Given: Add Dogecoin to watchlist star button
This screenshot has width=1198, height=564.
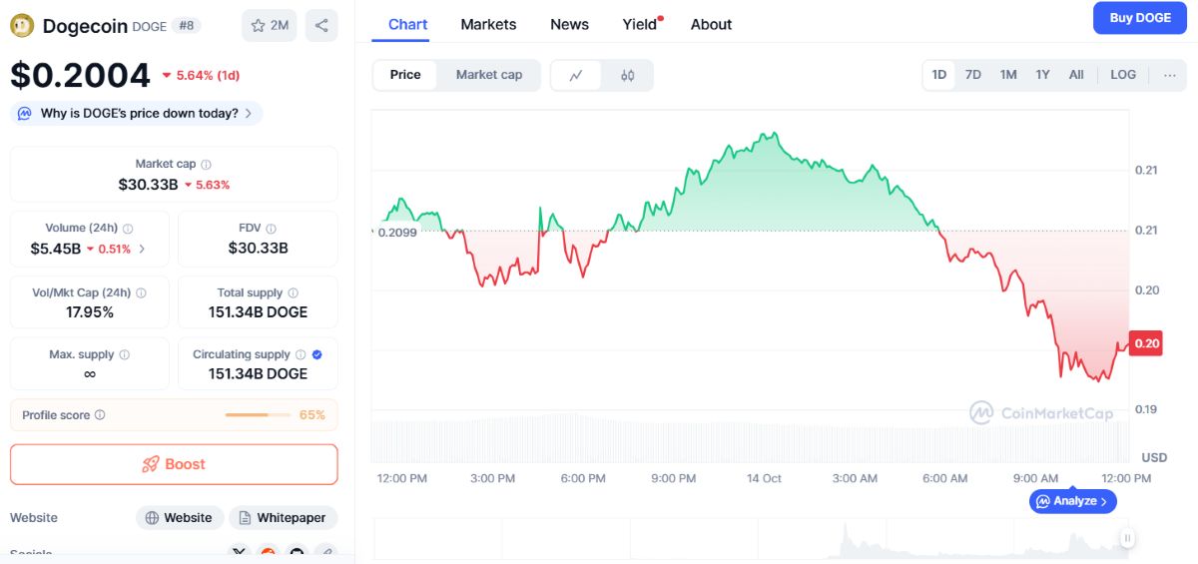Looking at the screenshot, I should point(270,26).
